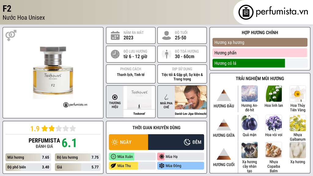The width and height of the screenshot is (313, 176).
Task: Click the clock icon beside Độ lưu hương
Action: pyautogui.click(x=115, y=54)
